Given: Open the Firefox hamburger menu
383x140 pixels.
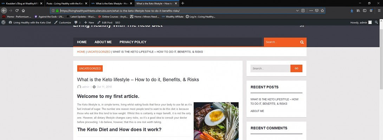Looking at the screenshot, I should coord(379,11).
